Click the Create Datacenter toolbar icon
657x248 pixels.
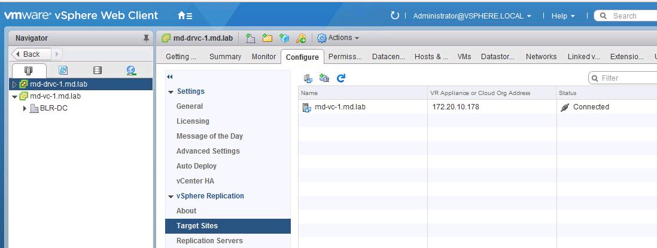[251, 38]
